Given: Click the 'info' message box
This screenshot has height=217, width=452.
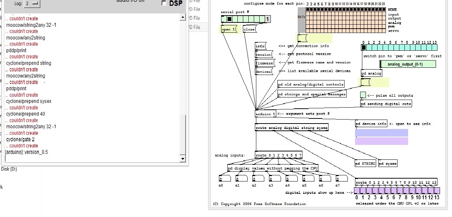Looking at the screenshot, I should point(260,46).
